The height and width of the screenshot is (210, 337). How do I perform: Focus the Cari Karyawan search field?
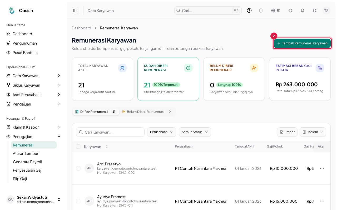tap(110, 132)
